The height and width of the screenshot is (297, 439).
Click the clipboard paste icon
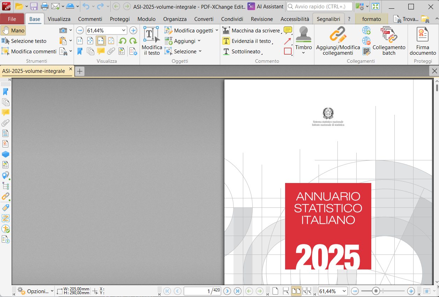coord(63,41)
